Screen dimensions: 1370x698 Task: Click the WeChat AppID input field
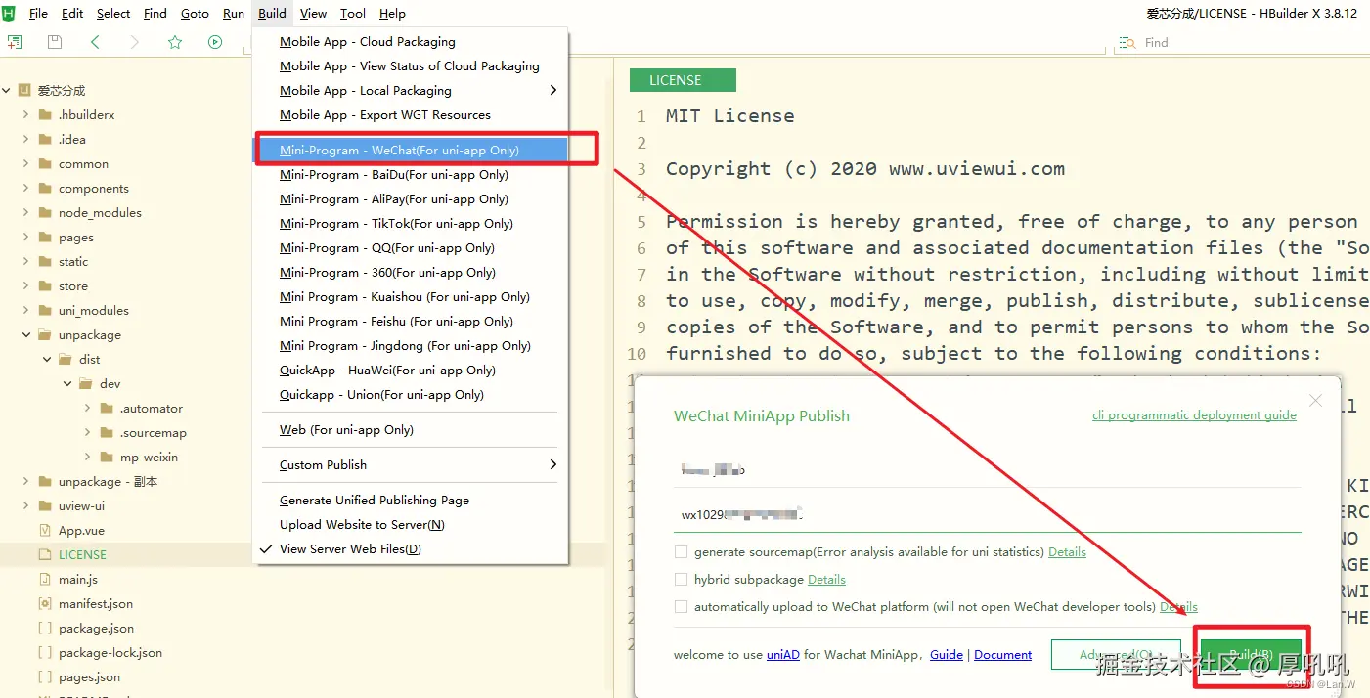click(x=987, y=513)
